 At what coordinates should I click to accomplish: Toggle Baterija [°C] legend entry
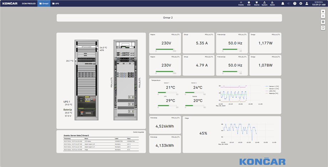pyautogui.click(x=272, y=93)
